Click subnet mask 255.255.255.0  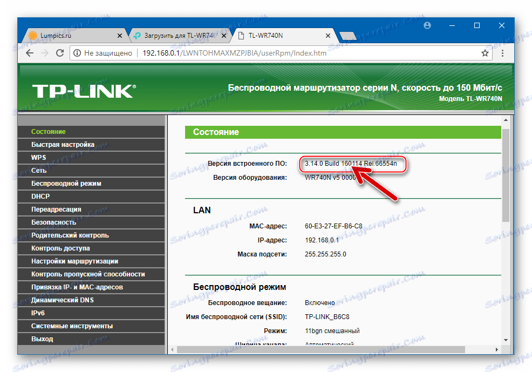(325, 254)
